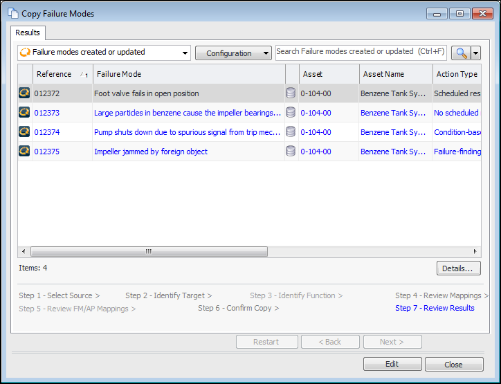Focus the Search Failure modes input field

point(361,52)
